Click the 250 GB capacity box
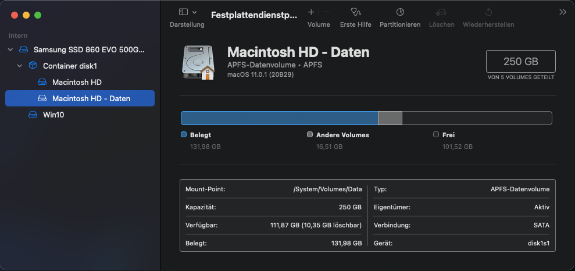The image size is (575, 271). pyautogui.click(x=521, y=61)
